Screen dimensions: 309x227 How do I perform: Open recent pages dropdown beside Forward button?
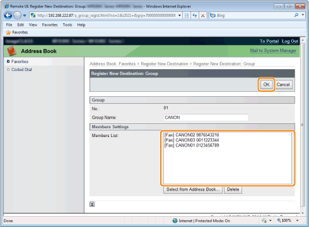[x=25, y=15]
